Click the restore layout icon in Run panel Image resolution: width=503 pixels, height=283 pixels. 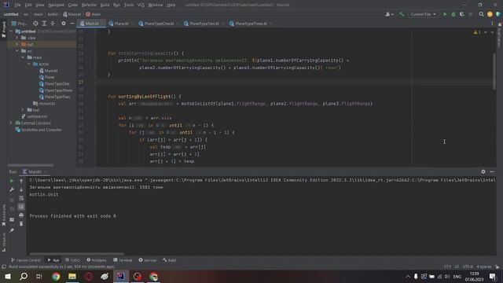12,219
